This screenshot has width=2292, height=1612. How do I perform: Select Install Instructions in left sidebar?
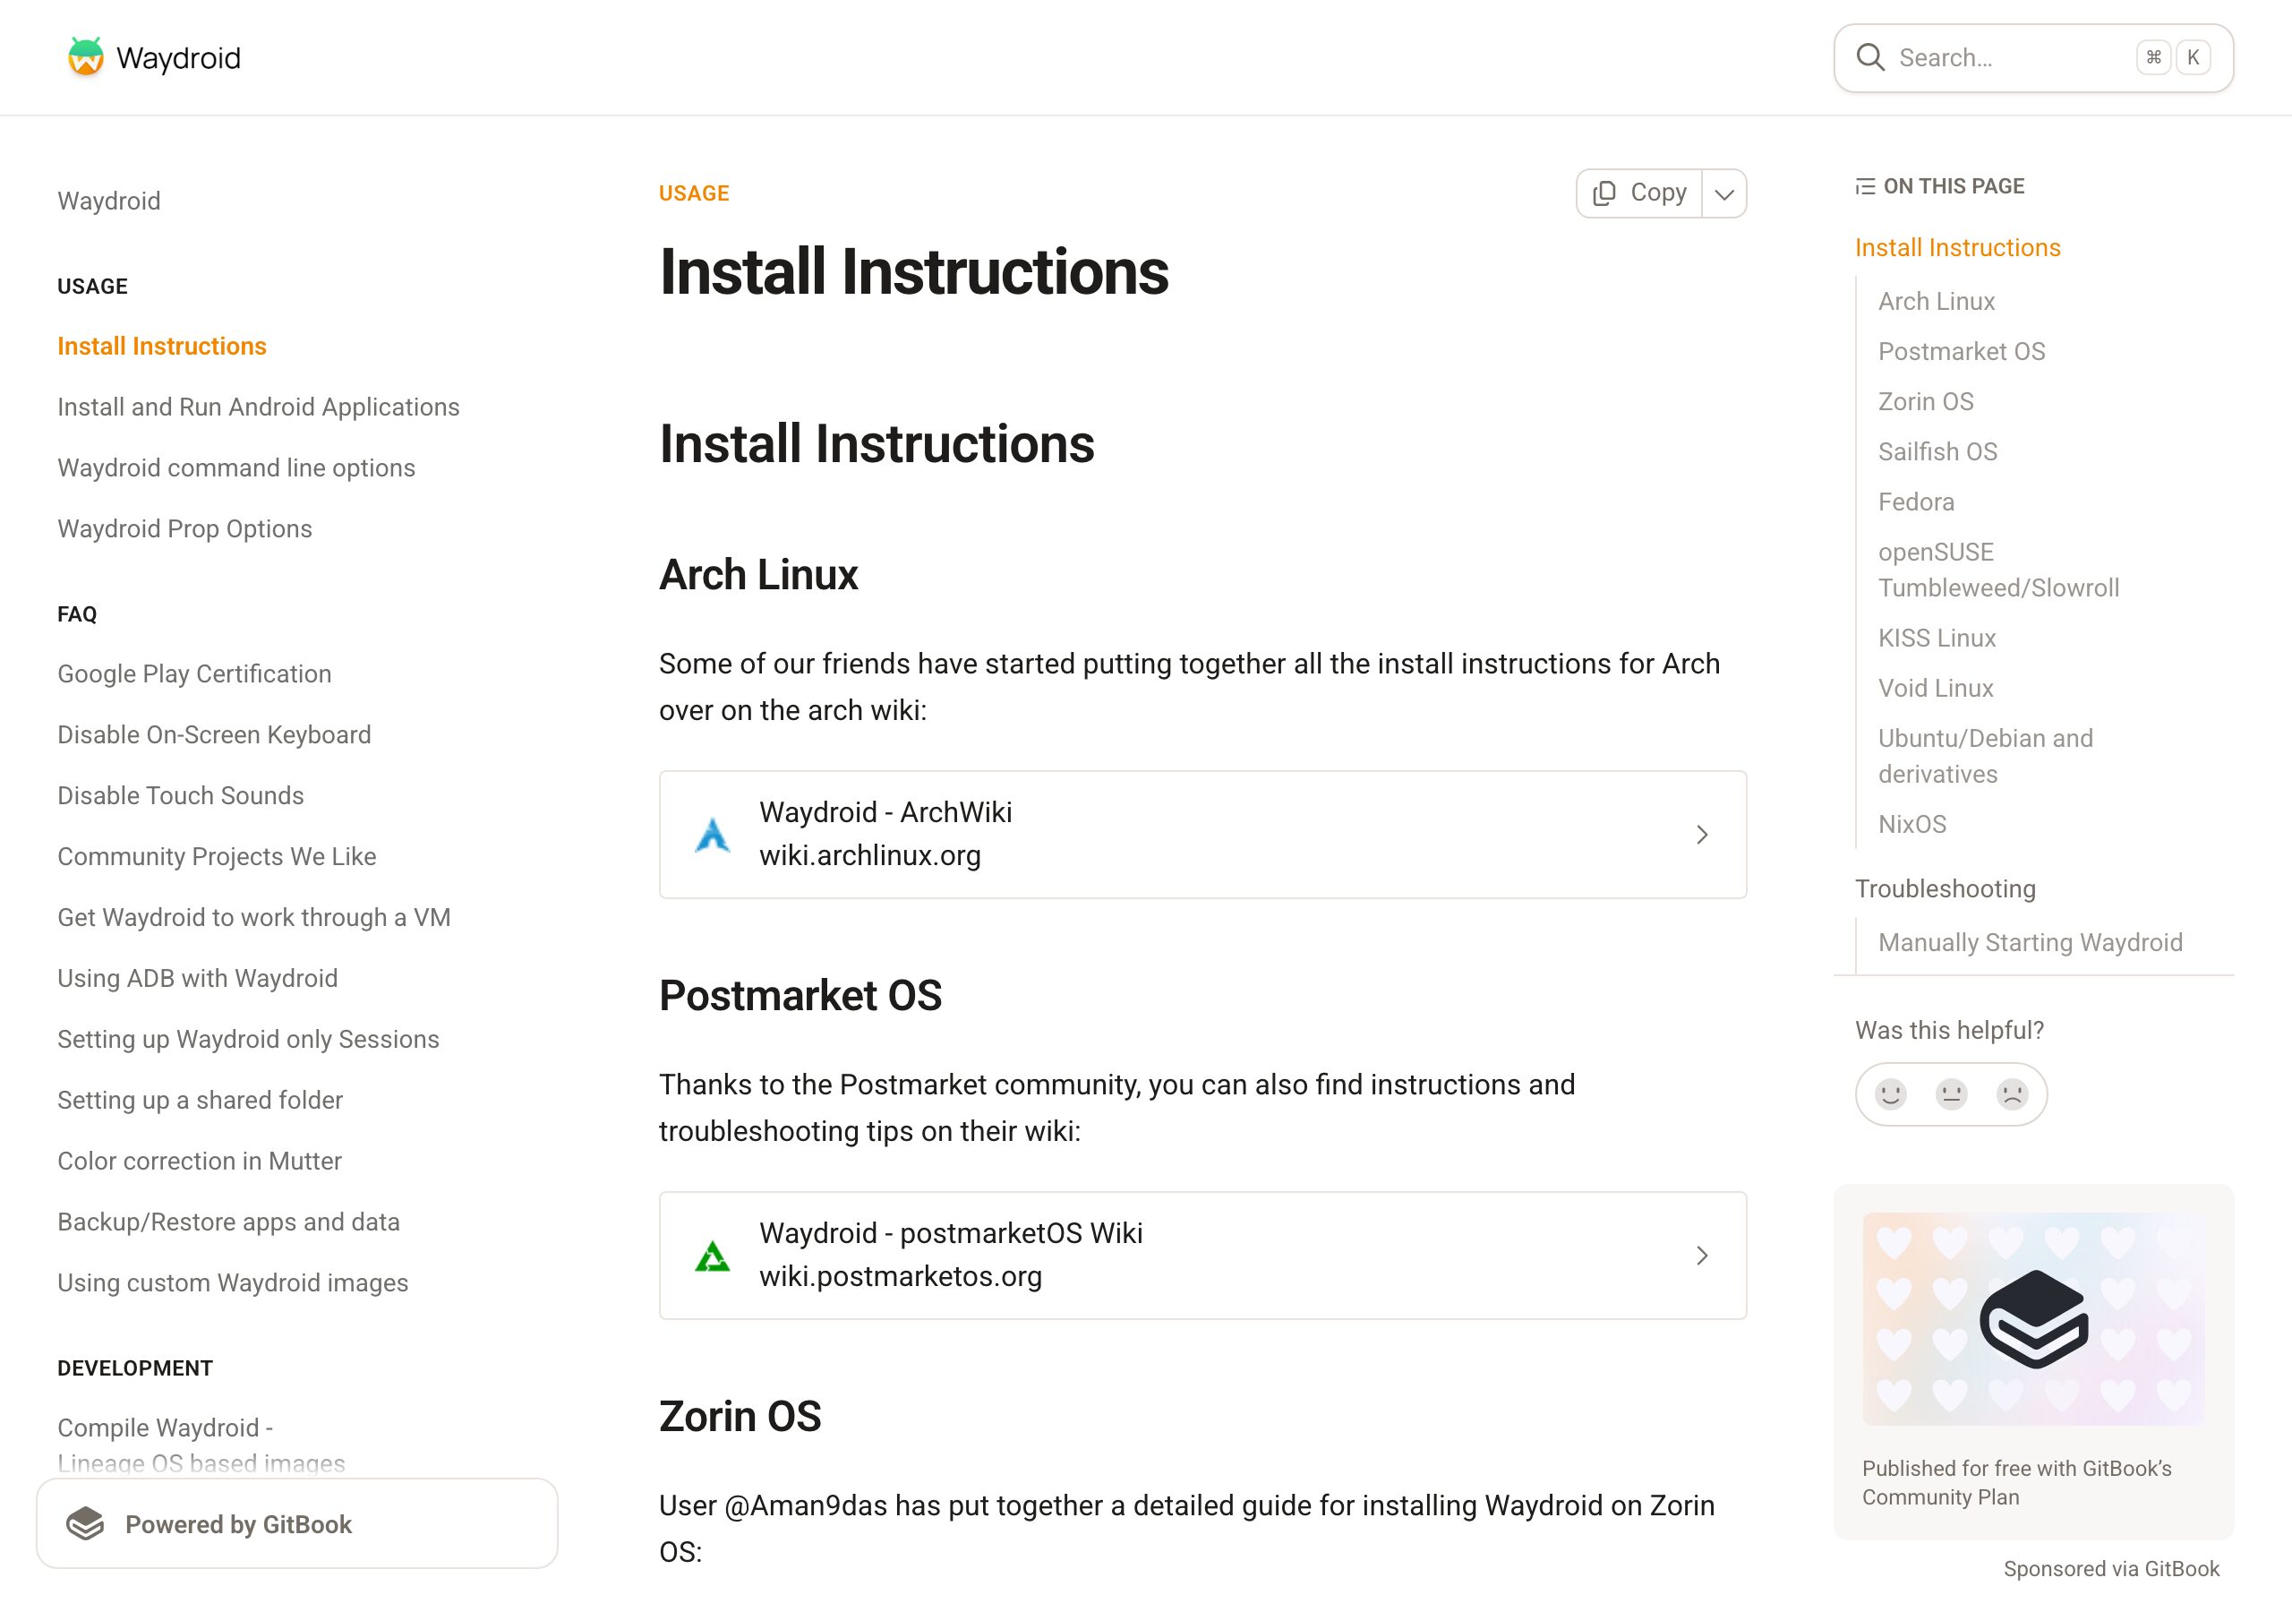coord(162,346)
